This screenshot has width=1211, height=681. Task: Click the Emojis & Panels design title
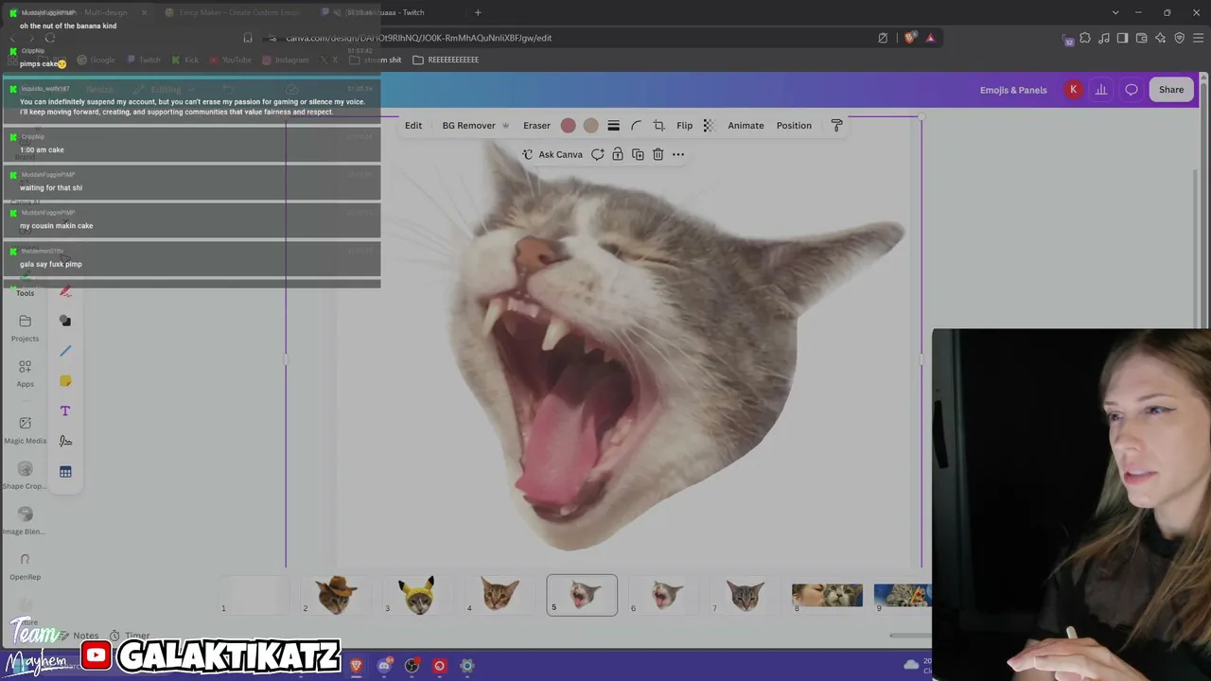point(1013,90)
